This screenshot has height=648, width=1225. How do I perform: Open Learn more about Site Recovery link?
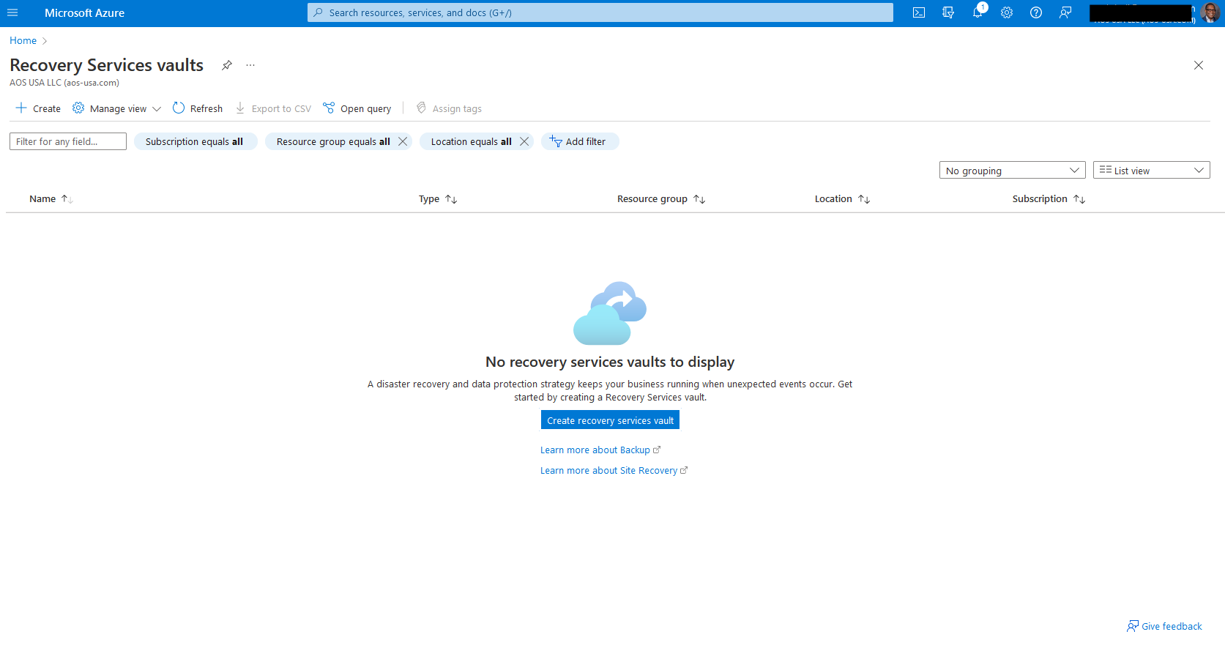(x=614, y=470)
